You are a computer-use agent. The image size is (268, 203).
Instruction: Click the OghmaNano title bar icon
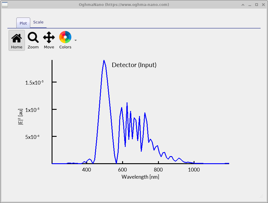4,4
